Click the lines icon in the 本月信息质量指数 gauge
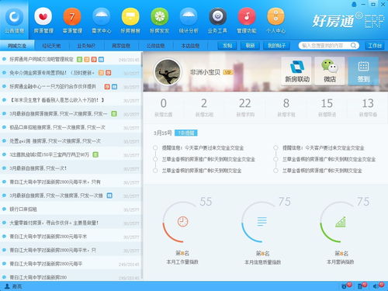Viewport: 388px width, 291px height. coord(262,222)
